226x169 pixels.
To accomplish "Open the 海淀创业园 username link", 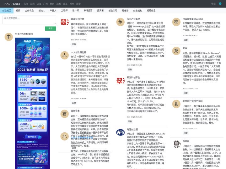I will point(132,129).
